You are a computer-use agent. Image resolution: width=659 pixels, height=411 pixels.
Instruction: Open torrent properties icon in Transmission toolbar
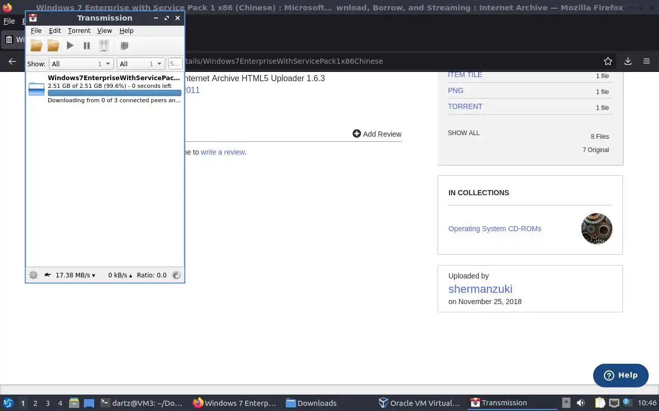click(x=124, y=46)
